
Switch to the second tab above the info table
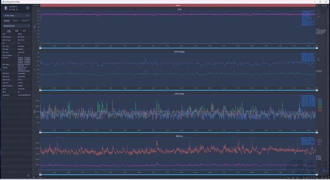[16, 31]
